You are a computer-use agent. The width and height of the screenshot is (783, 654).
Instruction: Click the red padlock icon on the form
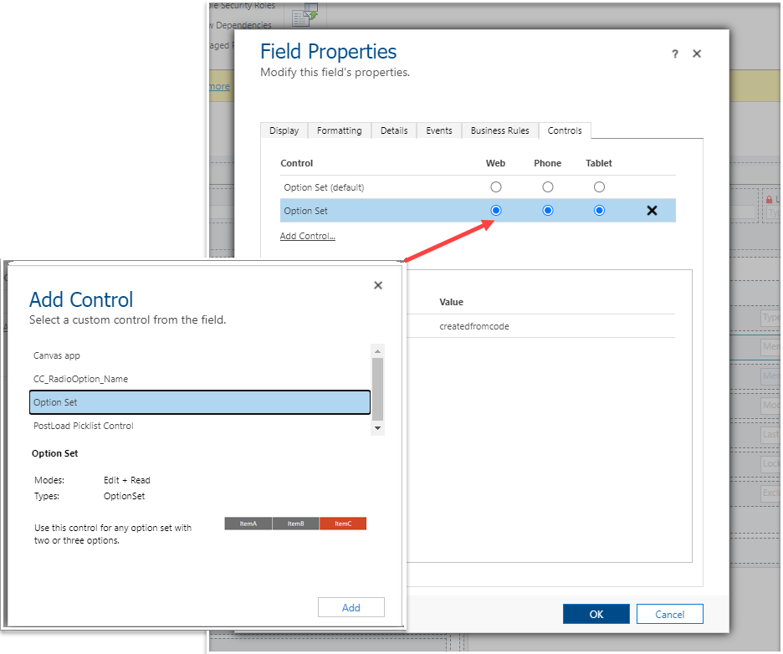click(x=769, y=199)
